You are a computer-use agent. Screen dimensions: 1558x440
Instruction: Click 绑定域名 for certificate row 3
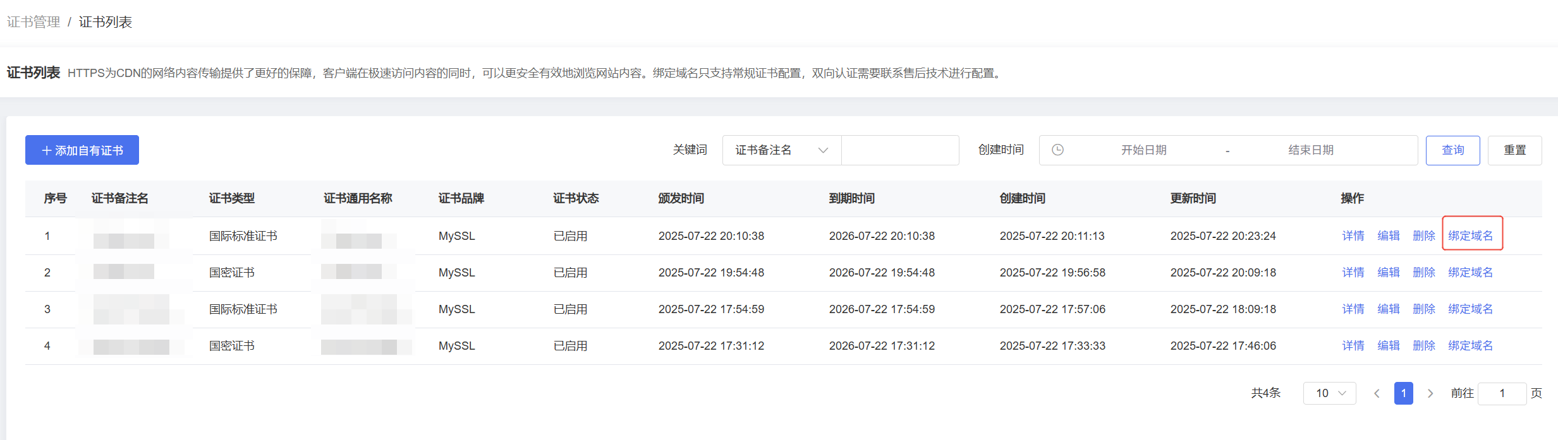[x=1471, y=309]
